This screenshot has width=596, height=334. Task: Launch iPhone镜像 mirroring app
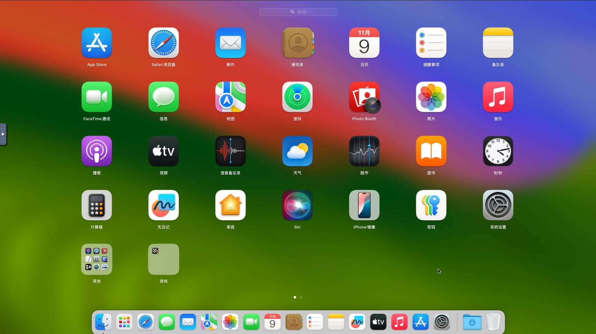point(364,205)
